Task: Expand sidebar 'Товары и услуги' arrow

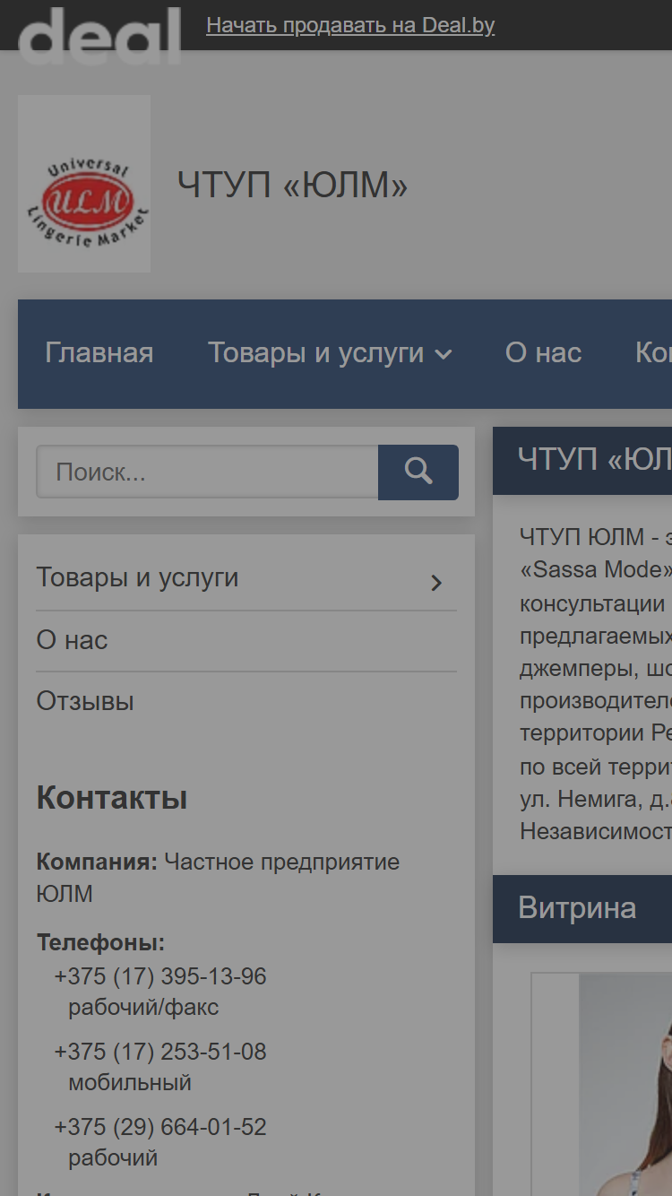Action: click(x=436, y=583)
